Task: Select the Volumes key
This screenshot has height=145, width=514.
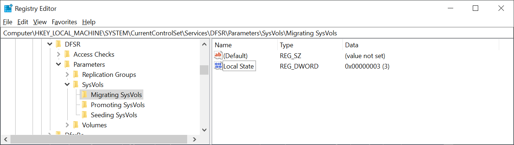Action: [x=94, y=125]
